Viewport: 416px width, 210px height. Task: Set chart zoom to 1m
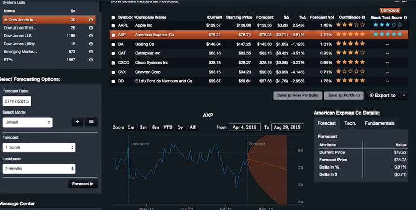click(131, 127)
